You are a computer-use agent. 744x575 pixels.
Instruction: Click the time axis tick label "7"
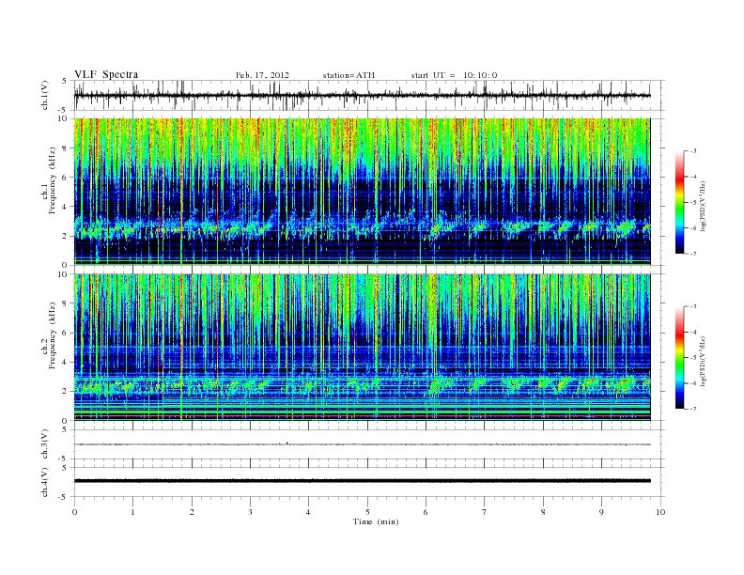pyautogui.click(x=485, y=512)
